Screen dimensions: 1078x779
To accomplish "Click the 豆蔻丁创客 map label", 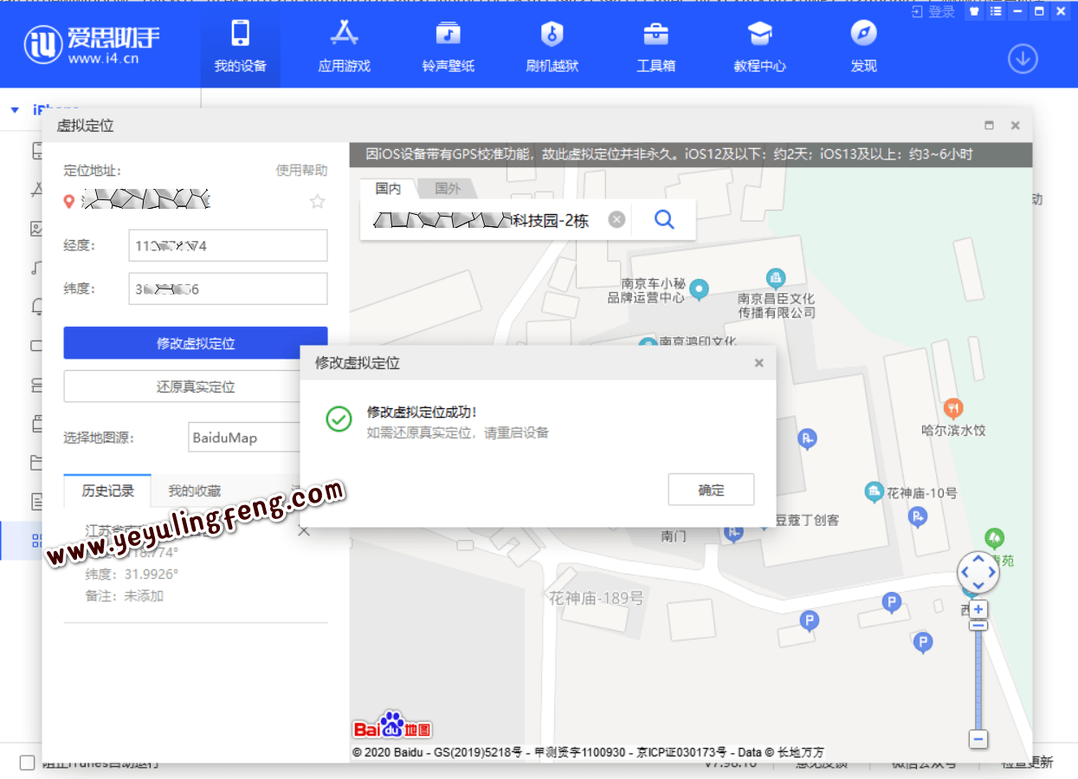I will coord(805,520).
